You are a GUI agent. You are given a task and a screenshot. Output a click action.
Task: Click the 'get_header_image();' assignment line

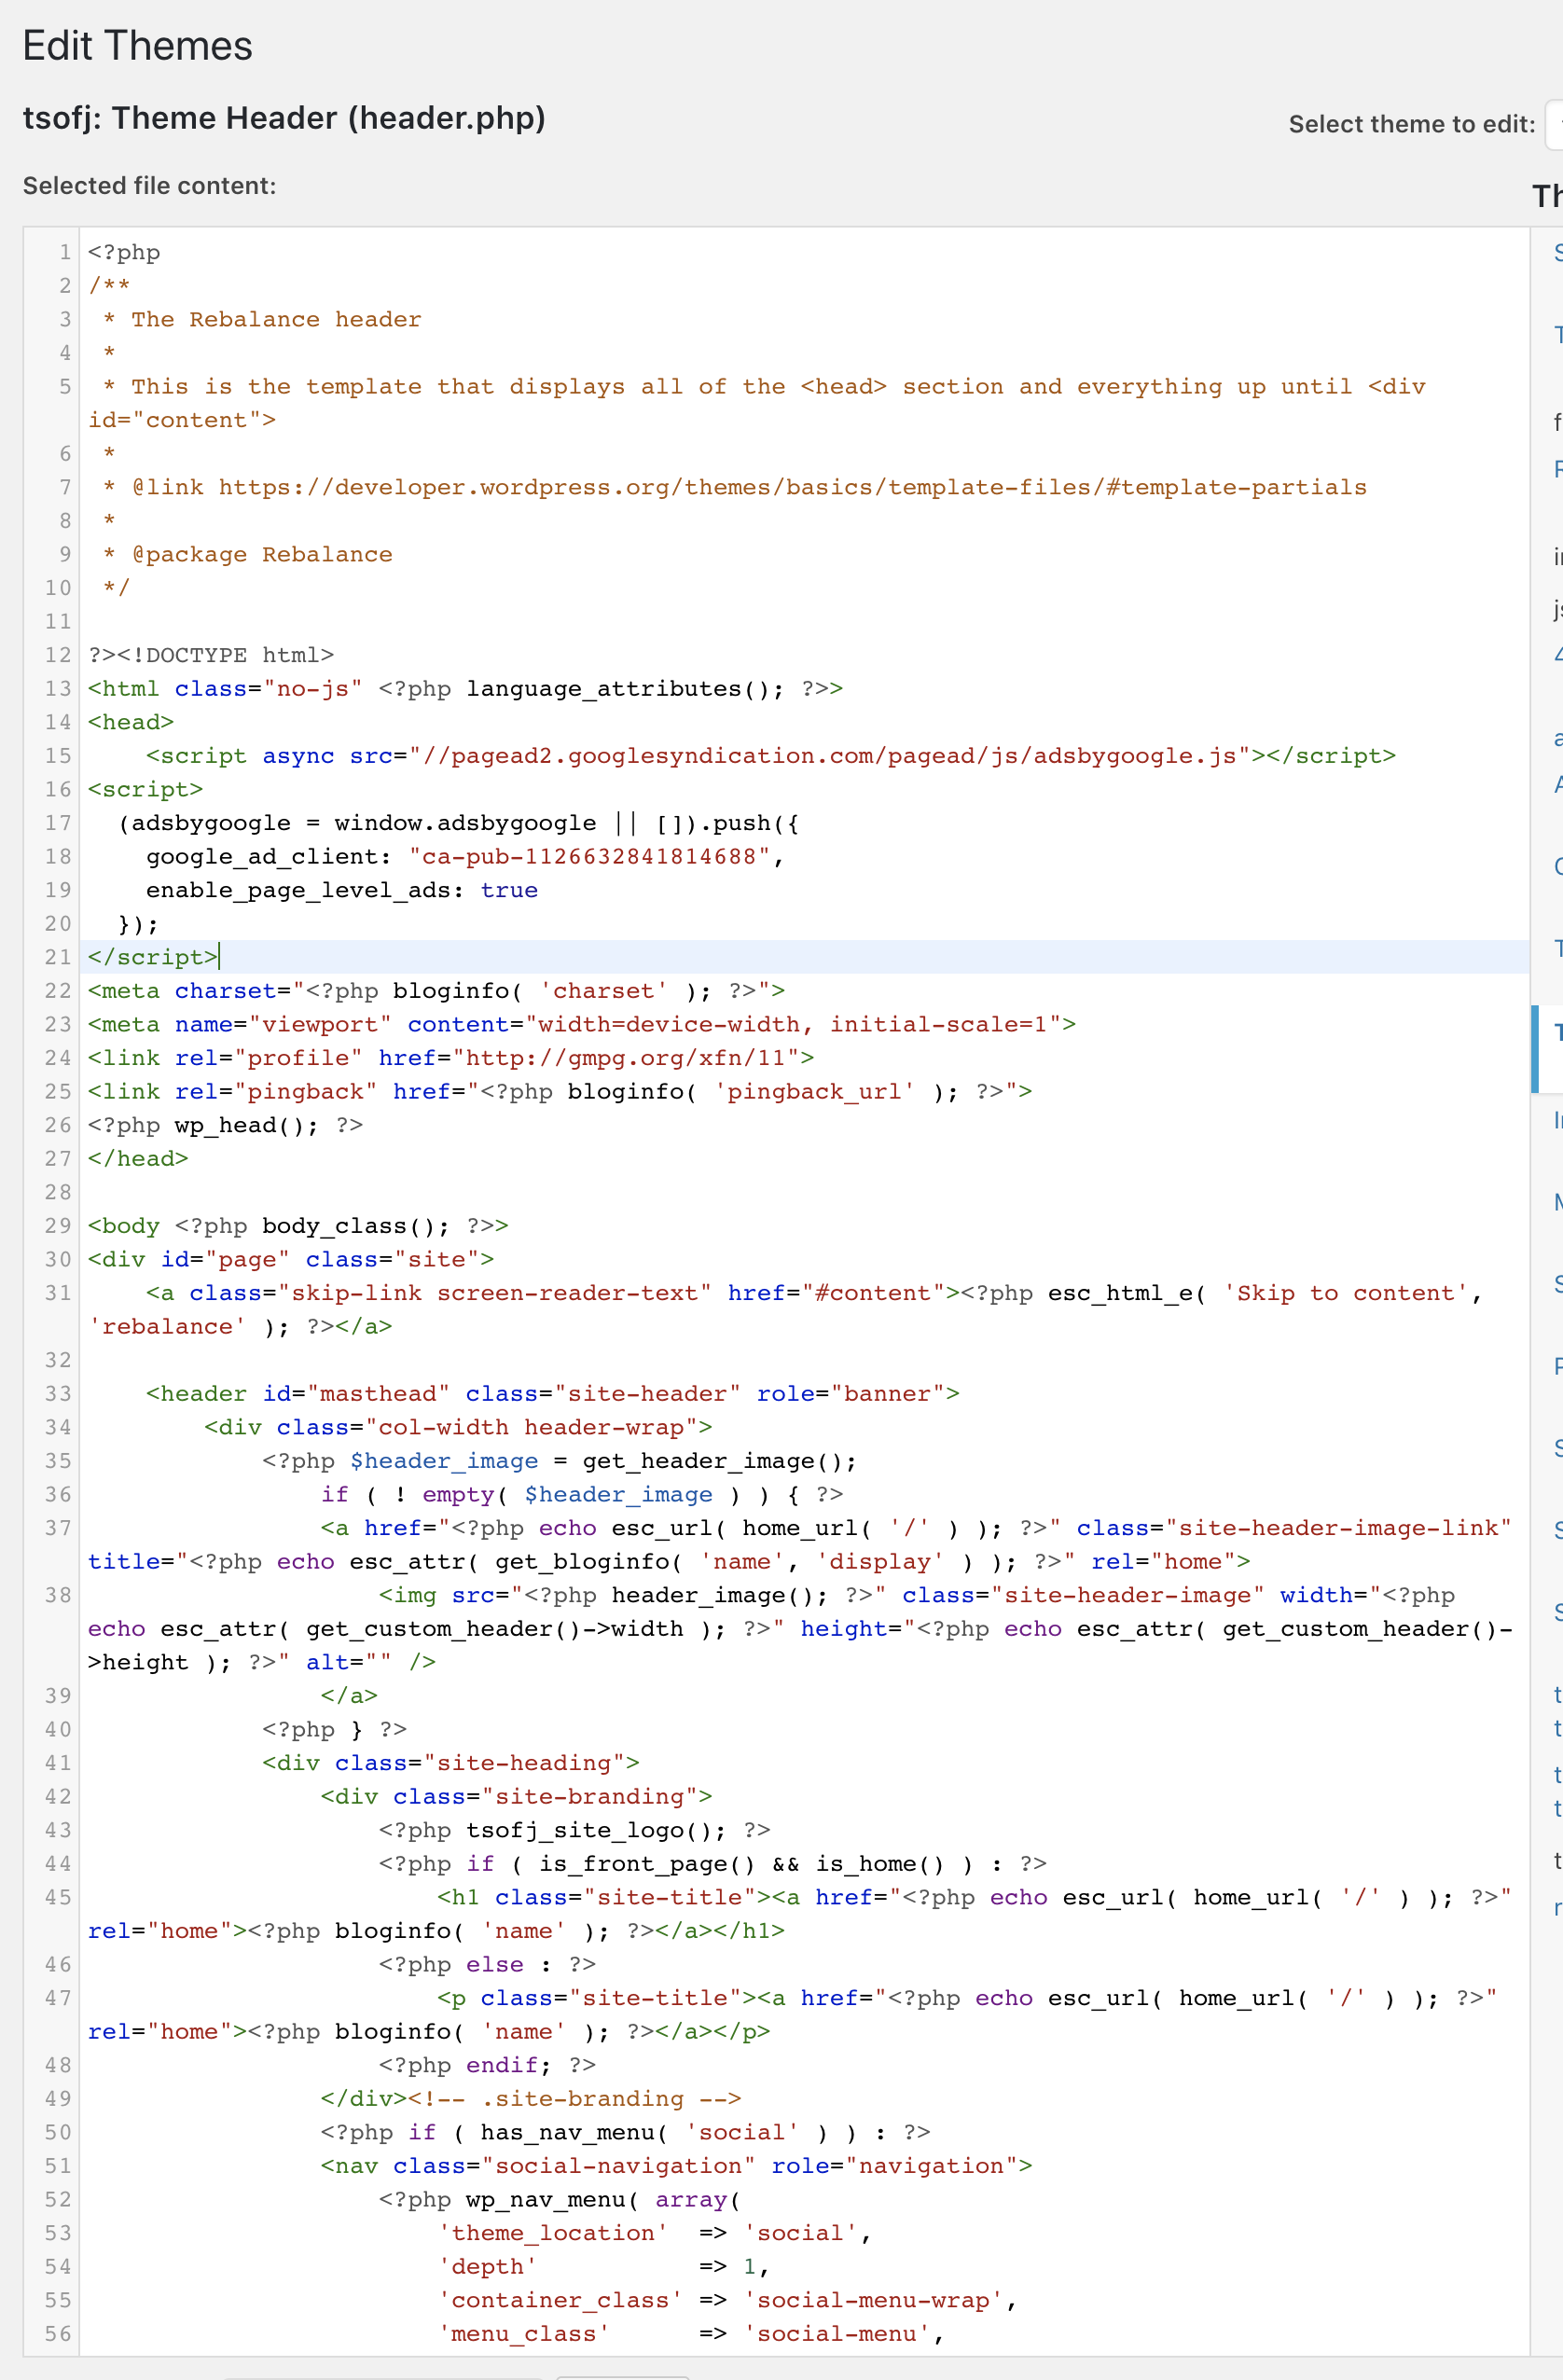559,1461
